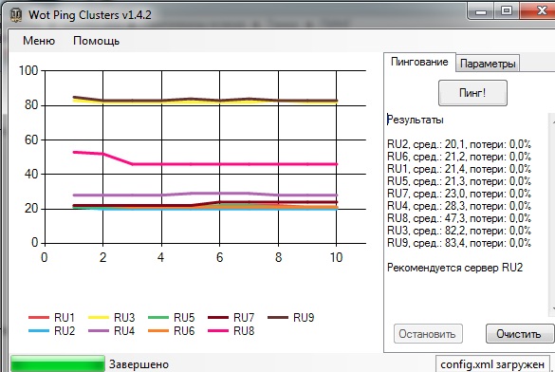
Task: Click the green progress bar
Action: (x=58, y=363)
